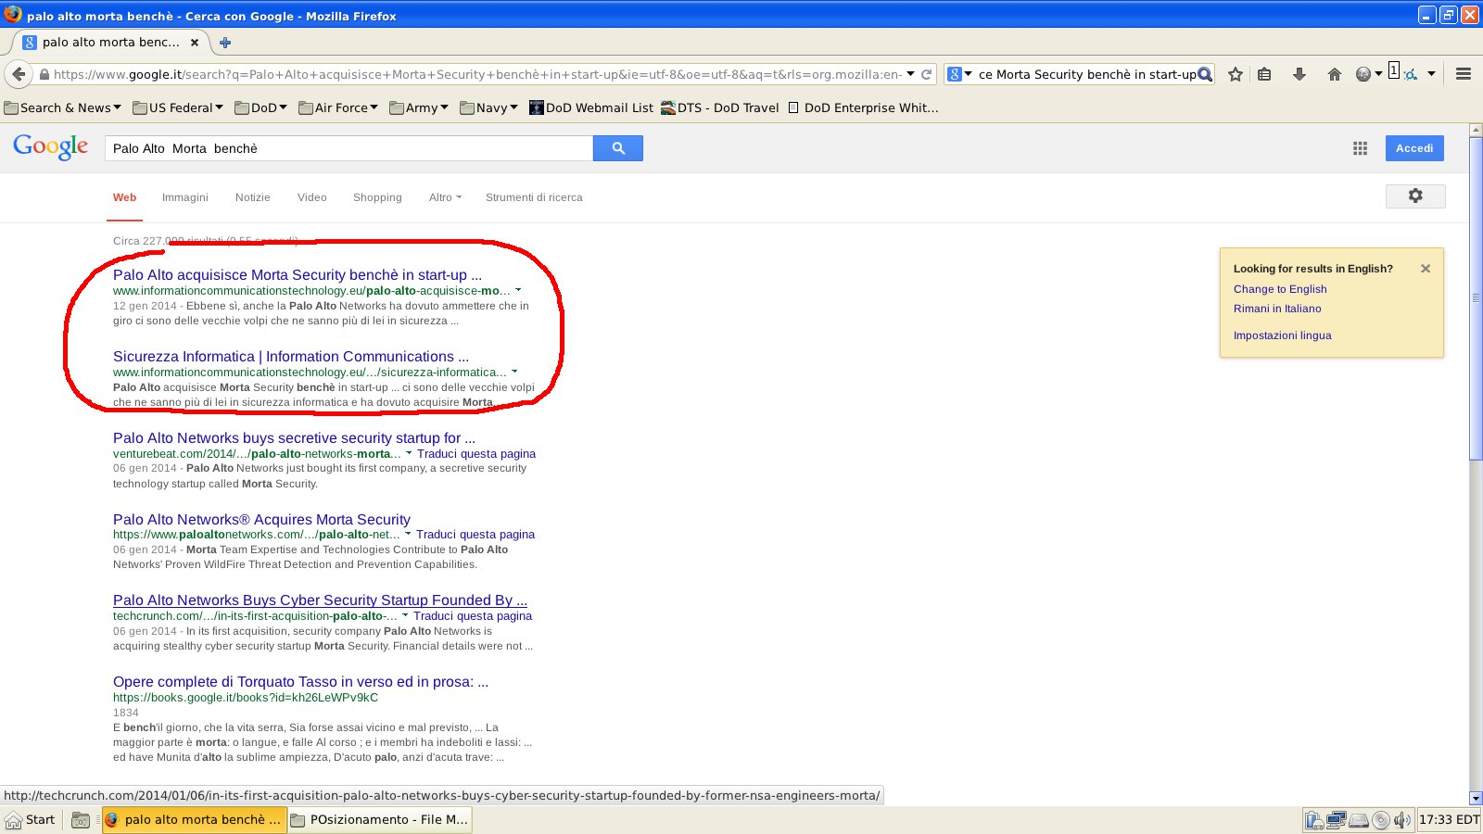This screenshot has height=834, width=1483.
Task: Expand US Federal bookmark folder
Action: click(178, 107)
